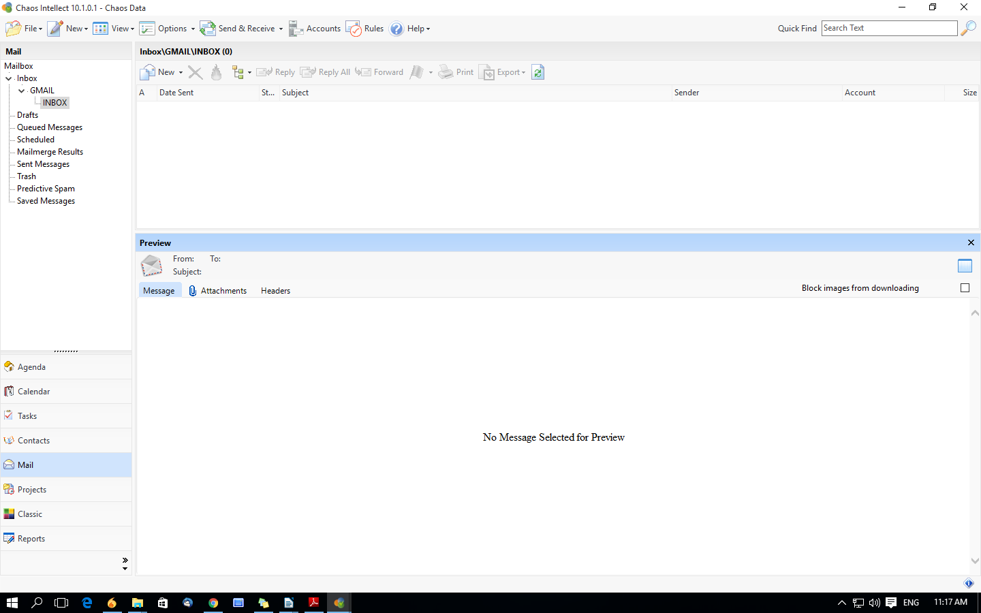The height and width of the screenshot is (613, 981).
Task: Click the Quick Find magnifier icon
Action: [x=968, y=29]
